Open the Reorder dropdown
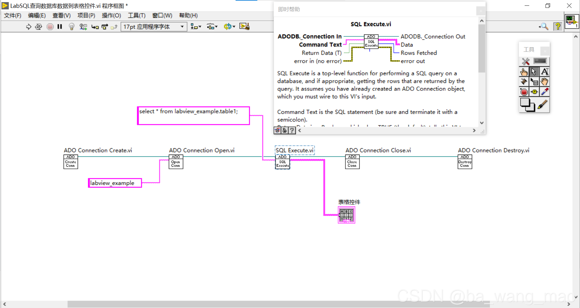This screenshot has height=308, width=580. pos(230,27)
